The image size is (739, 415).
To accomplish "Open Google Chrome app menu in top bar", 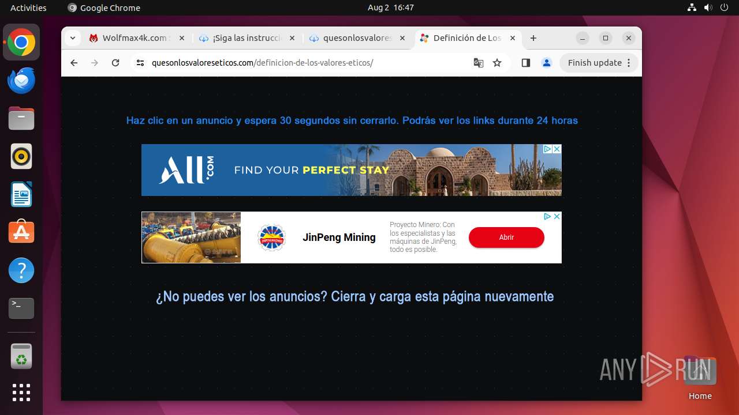I will pos(104,7).
